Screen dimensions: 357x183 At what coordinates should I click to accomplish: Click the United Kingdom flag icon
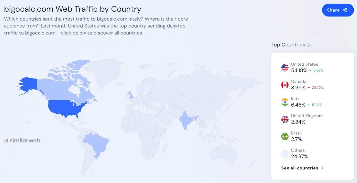pyautogui.click(x=285, y=119)
